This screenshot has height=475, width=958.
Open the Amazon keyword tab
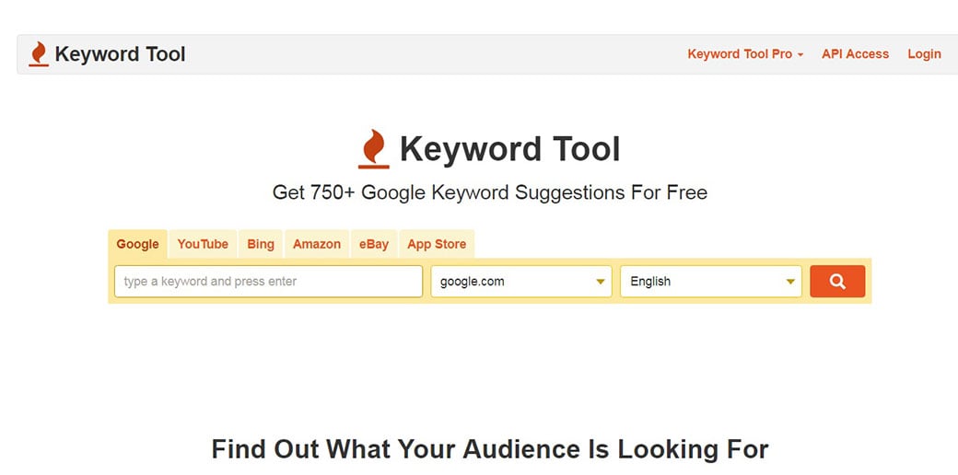click(x=317, y=244)
